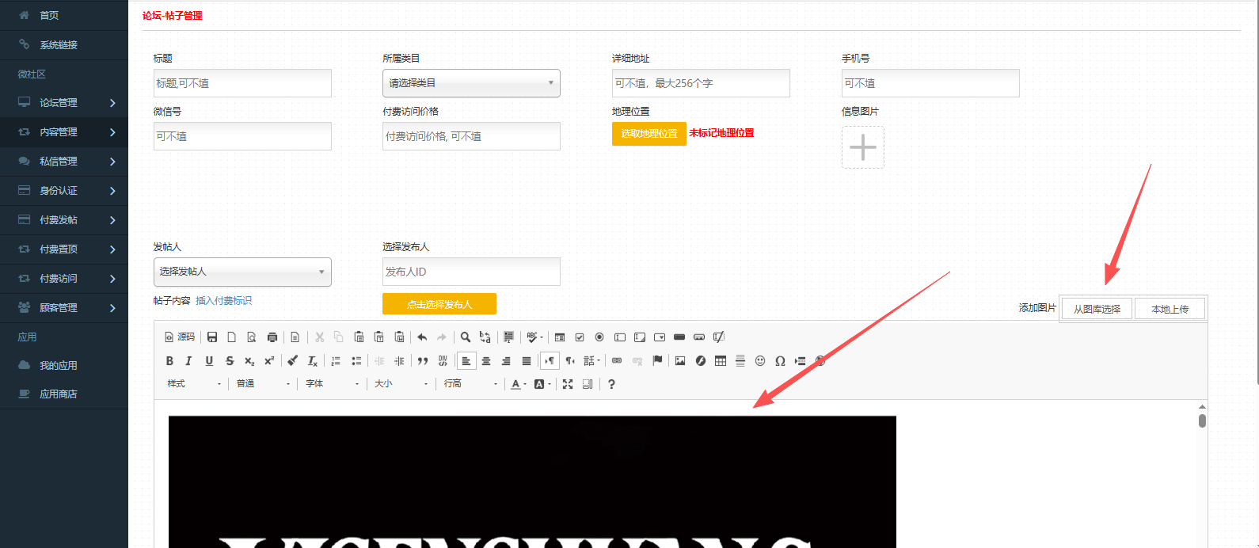The height and width of the screenshot is (548, 1259).
Task: Insert special character with the Omega icon
Action: coord(780,361)
